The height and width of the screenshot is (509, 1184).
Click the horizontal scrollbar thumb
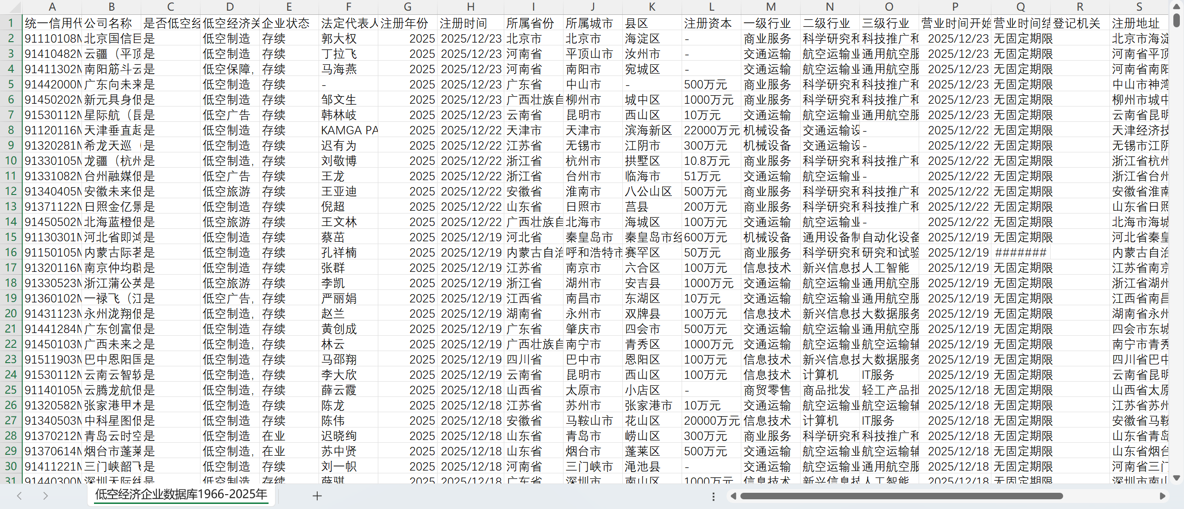click(901, 496)
